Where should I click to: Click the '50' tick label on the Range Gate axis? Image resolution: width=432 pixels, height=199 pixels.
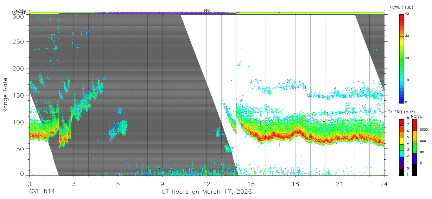point(20,149)
